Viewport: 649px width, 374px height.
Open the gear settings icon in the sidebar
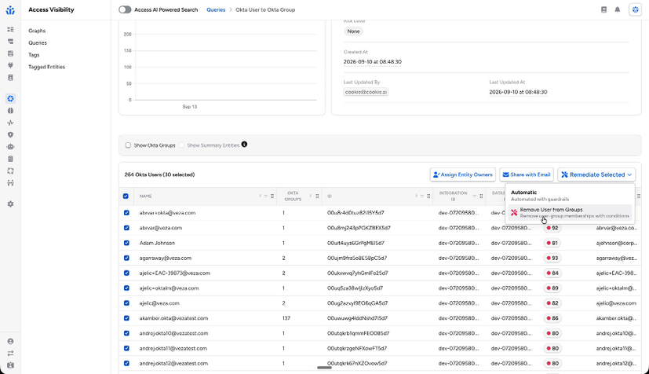(x=10, y=203)
